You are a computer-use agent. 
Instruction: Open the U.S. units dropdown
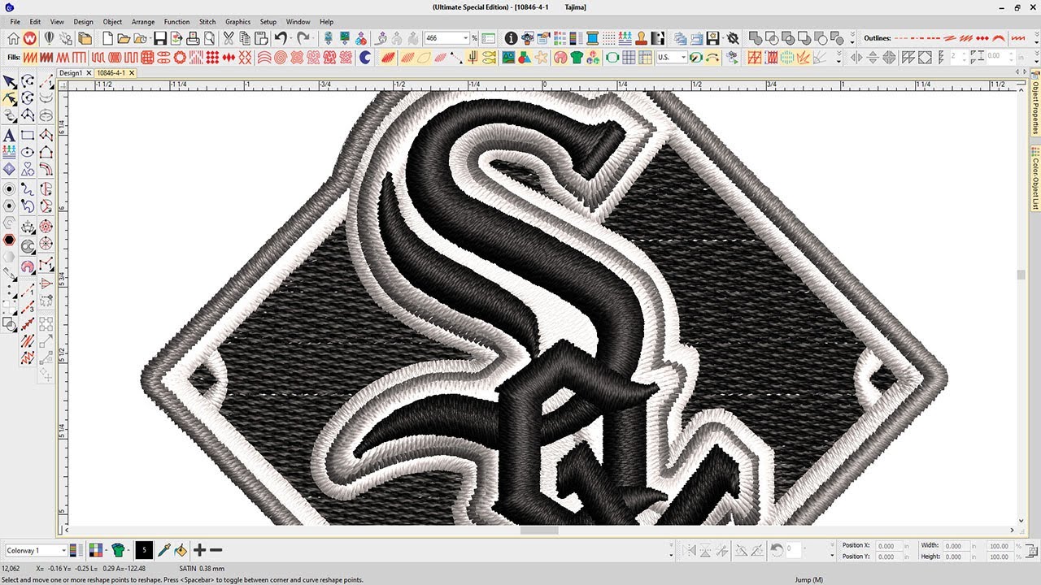pos(683,57)
